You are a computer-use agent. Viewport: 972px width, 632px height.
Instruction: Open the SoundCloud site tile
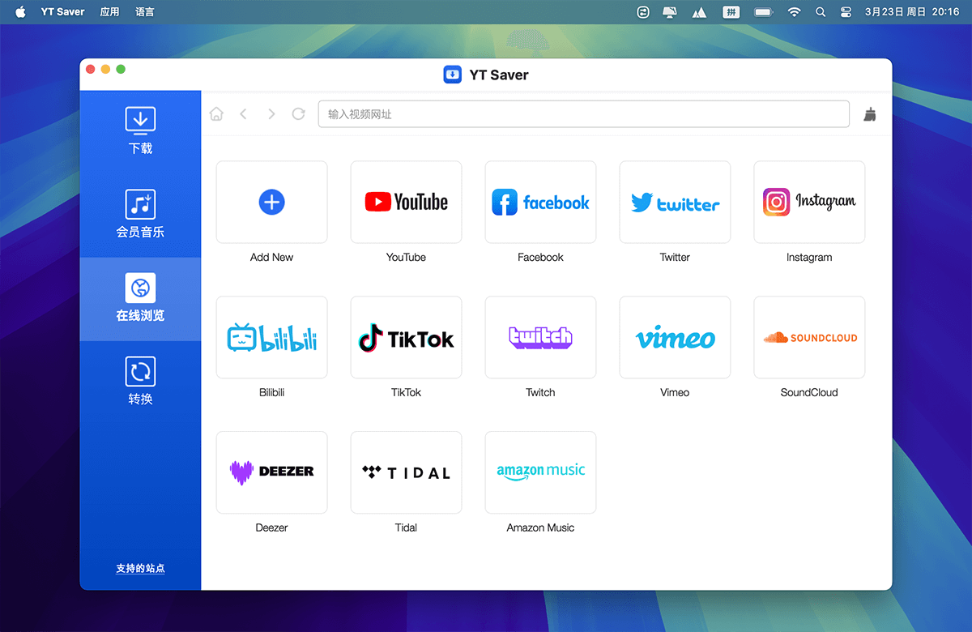point(809,337)
